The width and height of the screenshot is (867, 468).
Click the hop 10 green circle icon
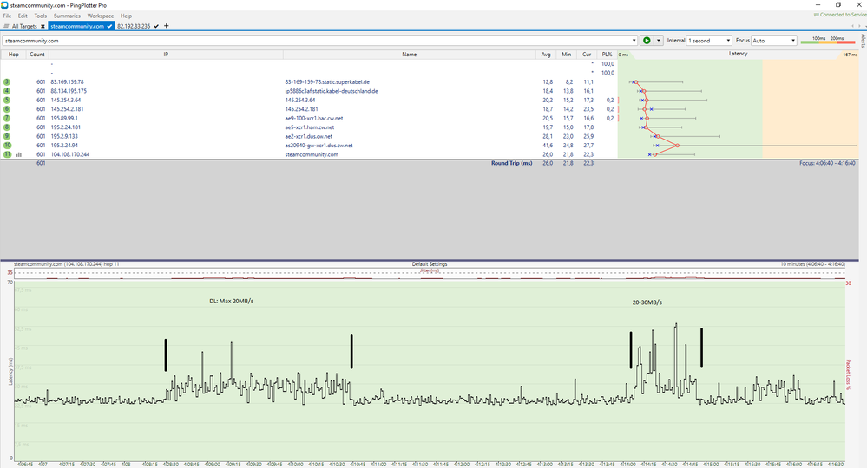8,146
